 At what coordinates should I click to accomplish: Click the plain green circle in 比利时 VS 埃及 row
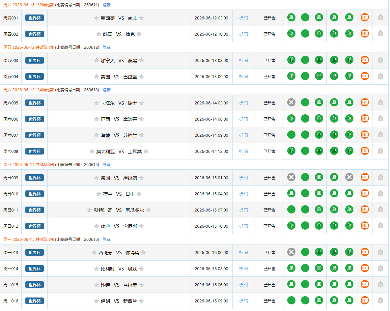[x=305, y=268]
